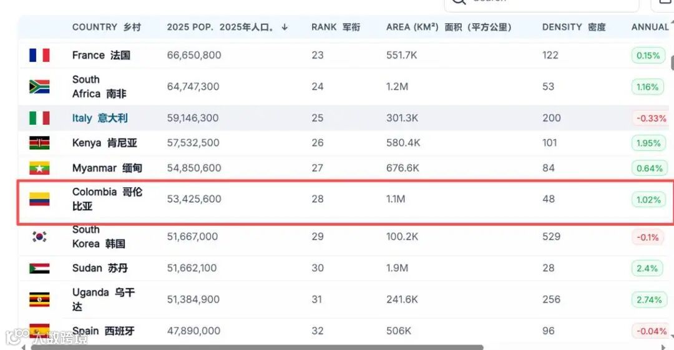Sort by Area (km²) column header

(x=448, y=27)
